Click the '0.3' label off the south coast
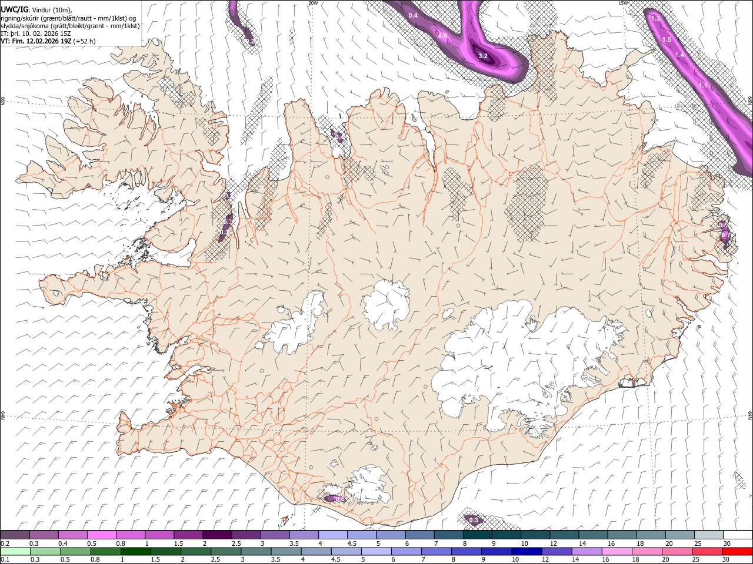The height and width of the screenshot is (564, 753). (474, 520)
